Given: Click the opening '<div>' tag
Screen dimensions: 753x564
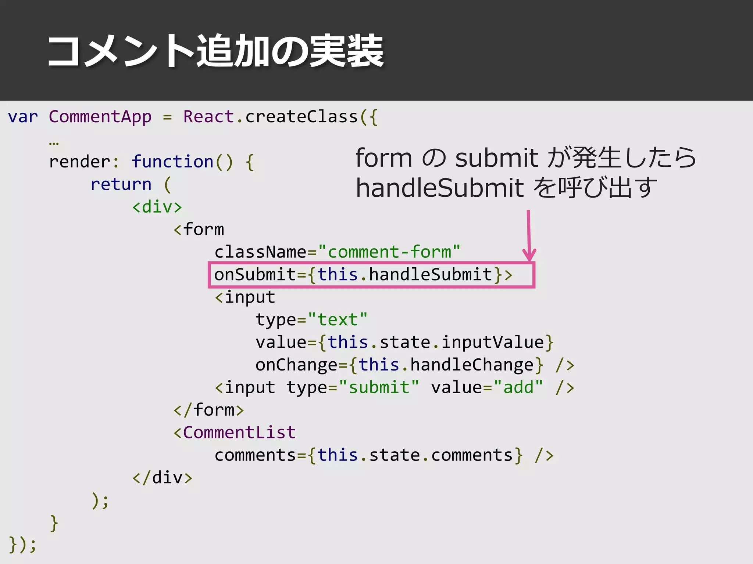Looking at the screenshot, I should click(x=157, y=207).
